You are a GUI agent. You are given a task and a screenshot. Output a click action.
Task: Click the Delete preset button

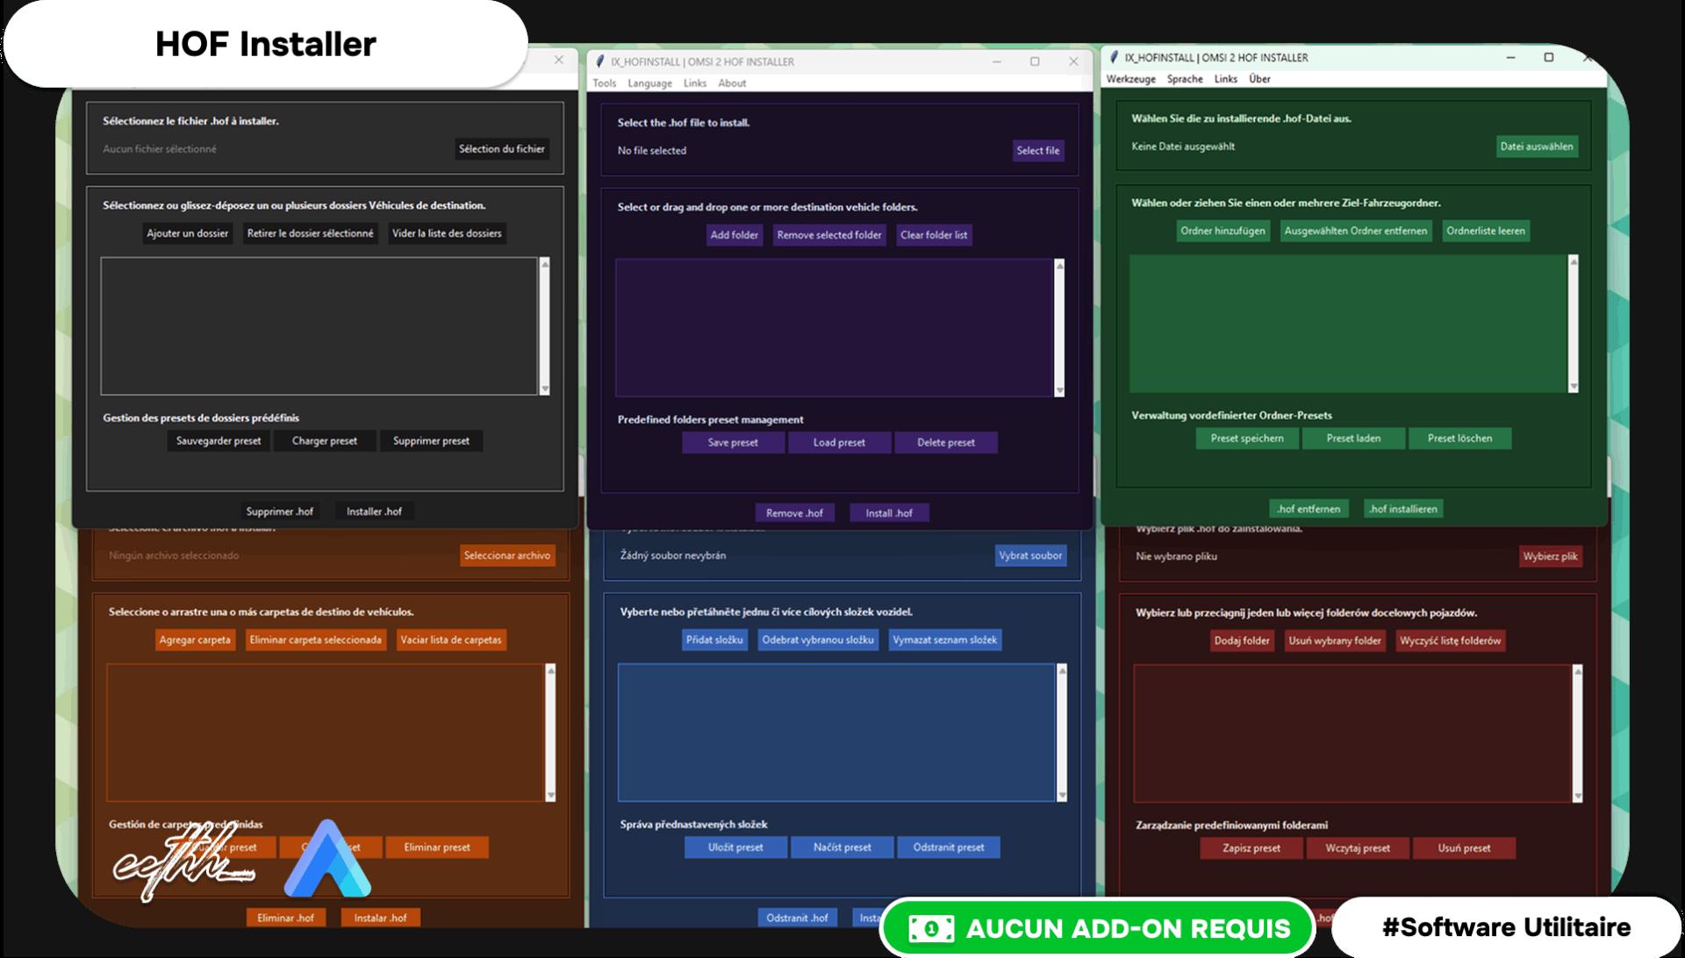click(946, 443)
